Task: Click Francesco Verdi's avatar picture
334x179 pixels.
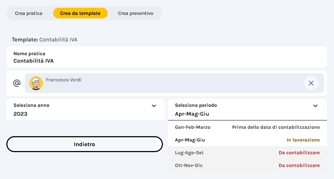Action: (36, 83)
